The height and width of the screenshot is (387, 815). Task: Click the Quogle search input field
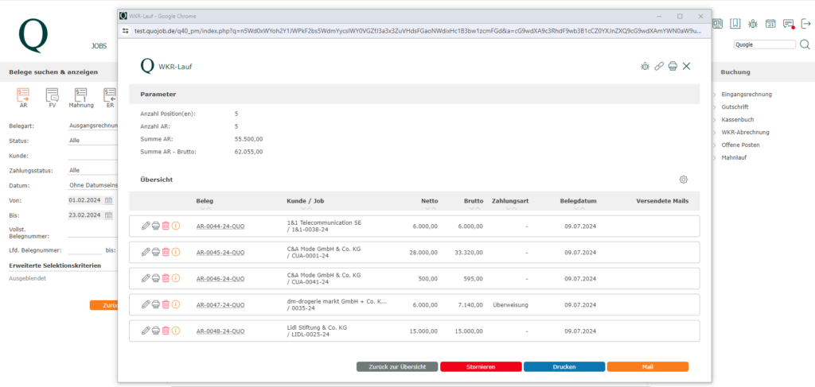pos(765,45)
